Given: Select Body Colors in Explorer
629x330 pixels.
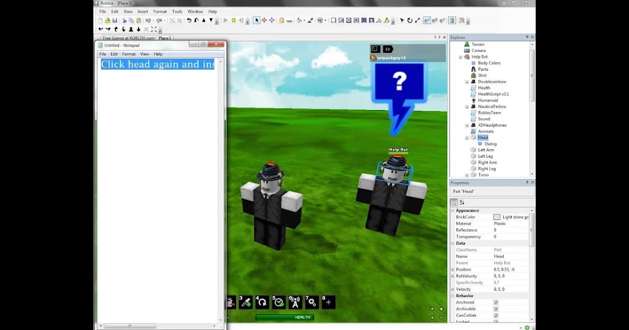Looking at the screenshot, I should [489, 63].
